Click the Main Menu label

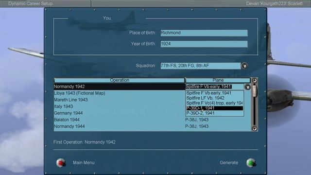[84, 163]
